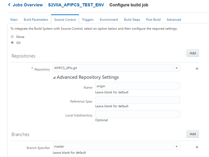Screen dimensions: 209x157
Task: Switch to the Advanced tab
Action: click(174, 20)
